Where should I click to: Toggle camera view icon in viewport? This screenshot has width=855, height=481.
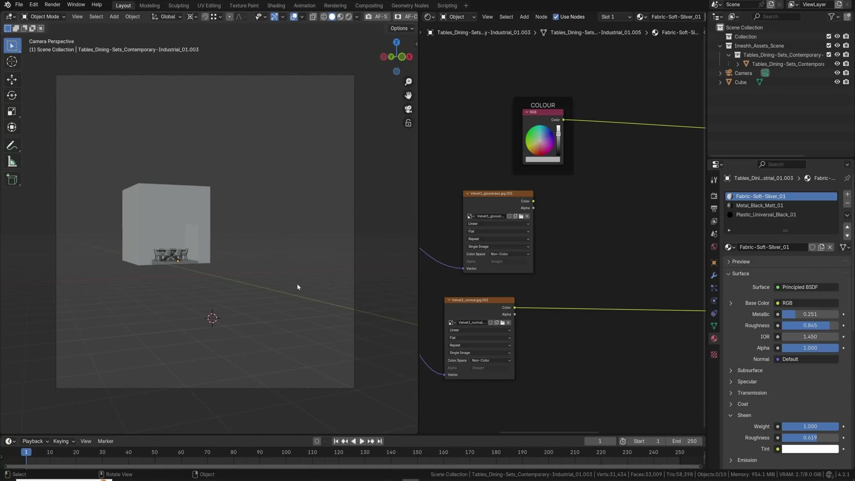408,109
